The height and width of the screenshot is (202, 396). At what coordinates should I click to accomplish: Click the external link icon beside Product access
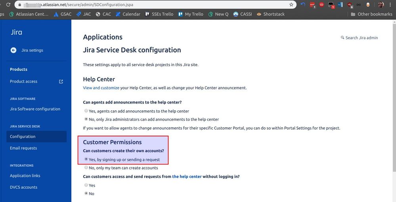tap(61, 81)
